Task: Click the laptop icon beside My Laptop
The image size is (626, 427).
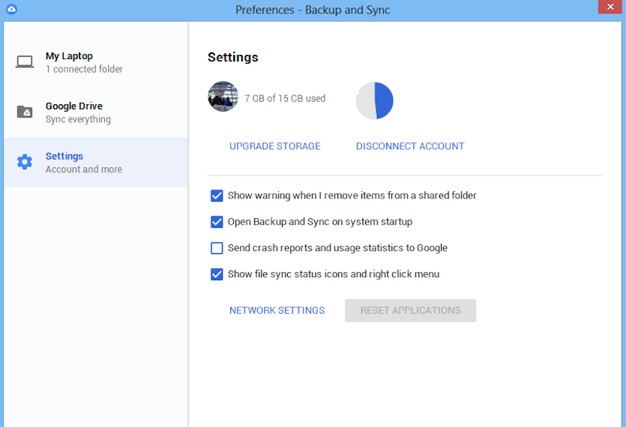Action: pos(25,62)
